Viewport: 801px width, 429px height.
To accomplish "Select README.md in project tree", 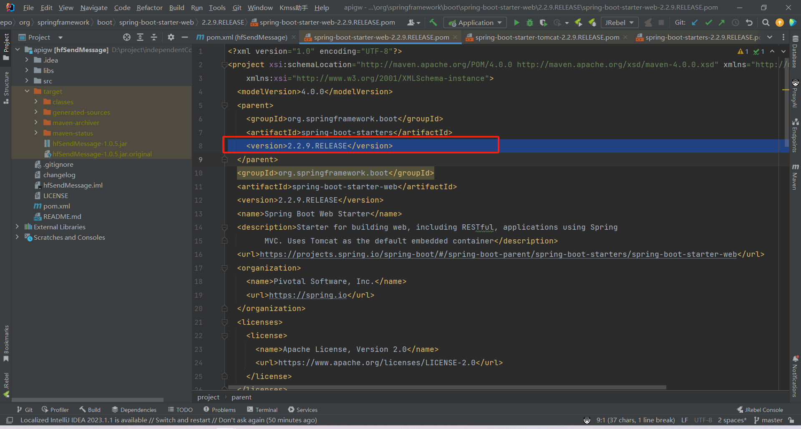I will click(x=62, y=216).
